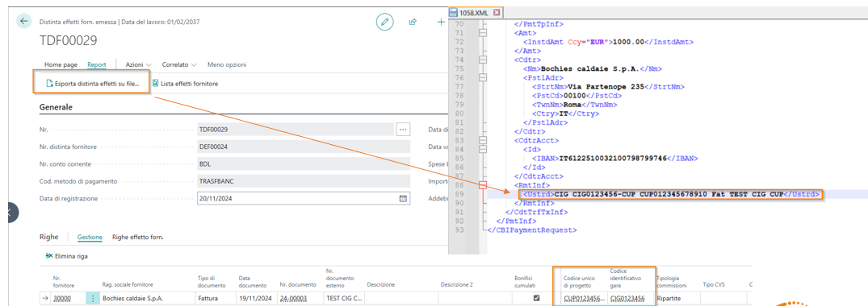Click the Nr. field containing TDF00029
Screen dimensions: 868x306
pyautogui.click(x=295, y=130)
